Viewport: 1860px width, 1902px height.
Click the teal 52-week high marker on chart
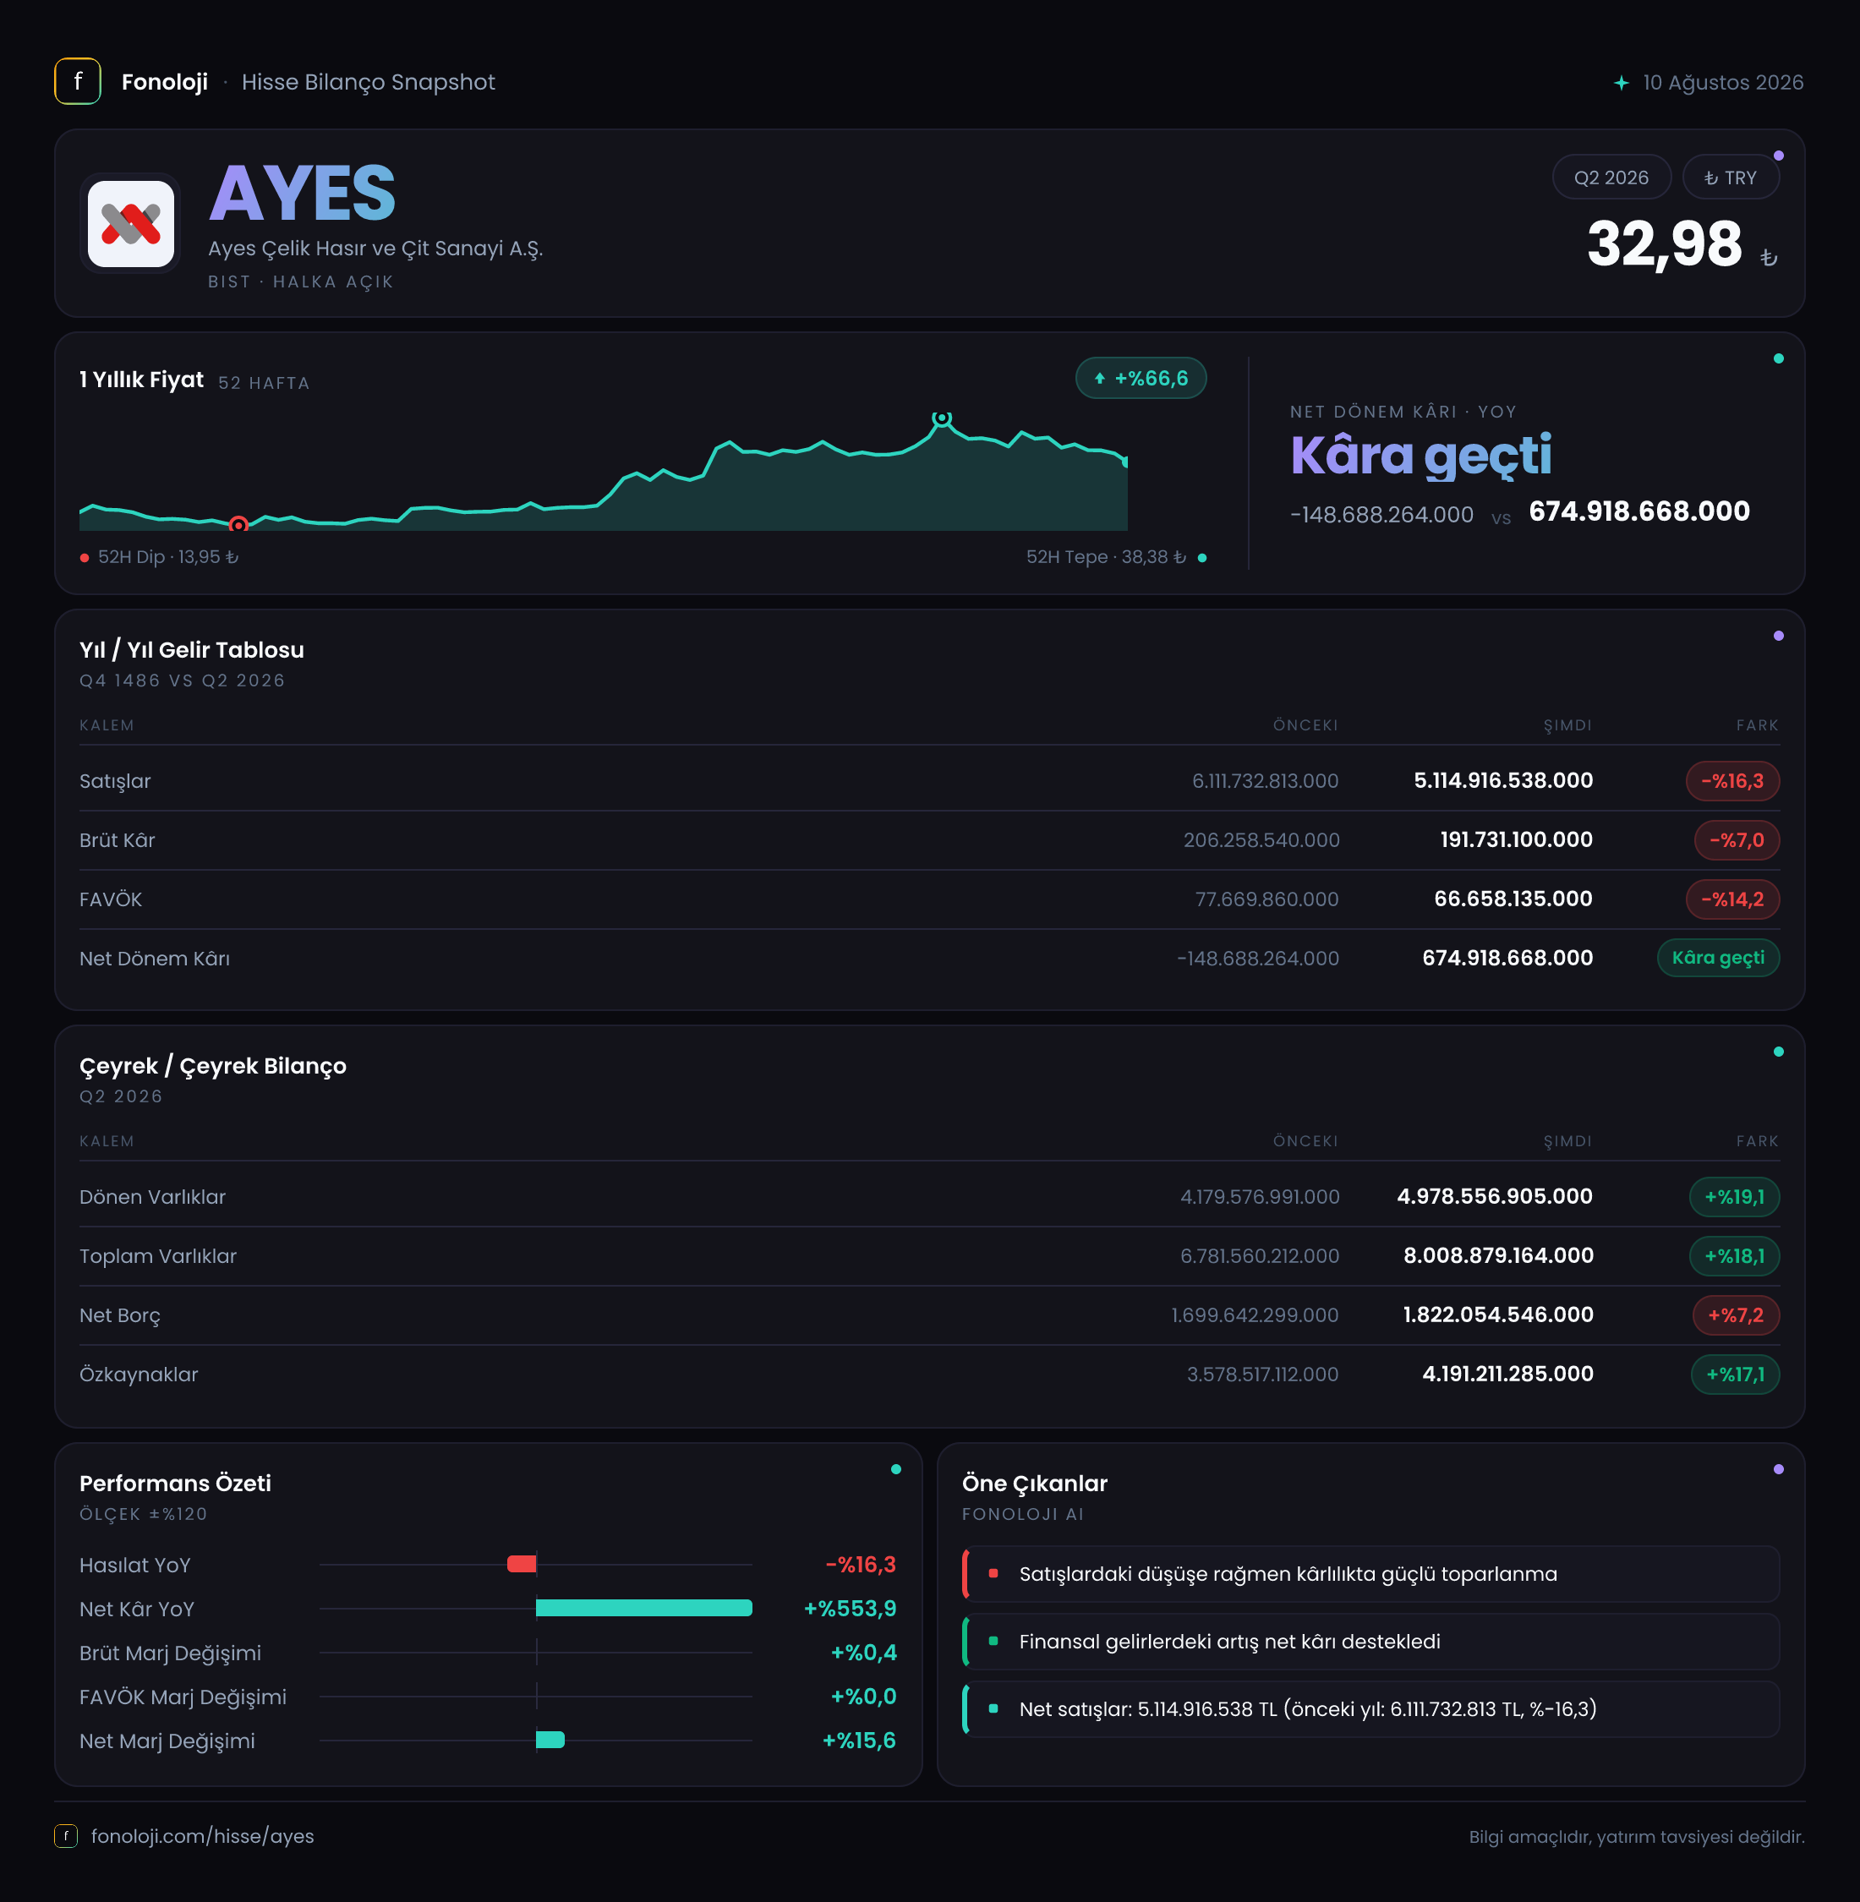(x=942, y=418)
